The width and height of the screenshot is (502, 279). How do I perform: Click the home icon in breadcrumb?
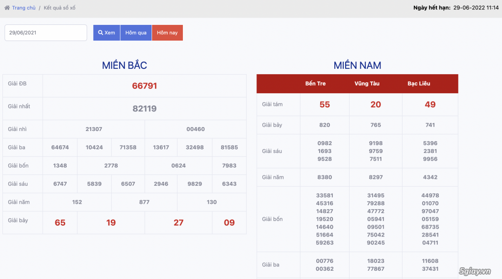click(x=7, y=8)
